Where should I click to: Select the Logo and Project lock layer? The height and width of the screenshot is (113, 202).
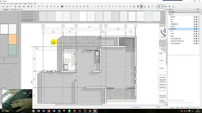pyautogui.click(x=184, y=41)
